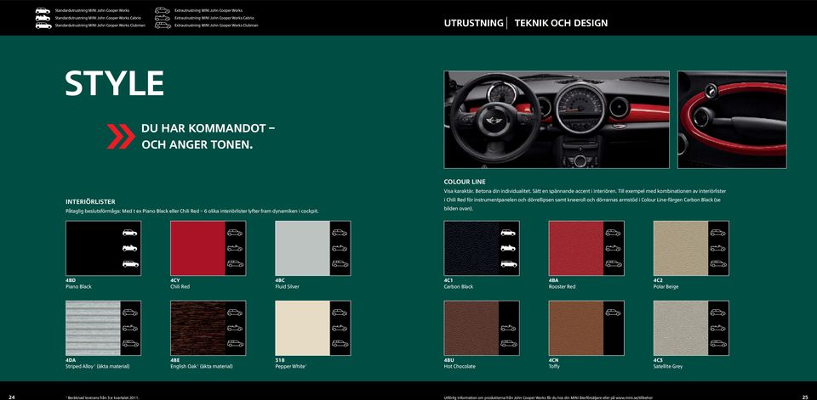The width and height of the screenshot is (817, 400).
Task: Click the code '4CN' above Toffy
Action: coord(554,360)
